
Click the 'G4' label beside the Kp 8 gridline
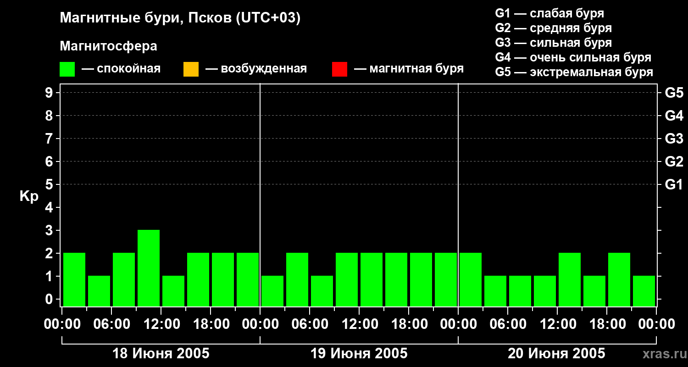[674, 116]
